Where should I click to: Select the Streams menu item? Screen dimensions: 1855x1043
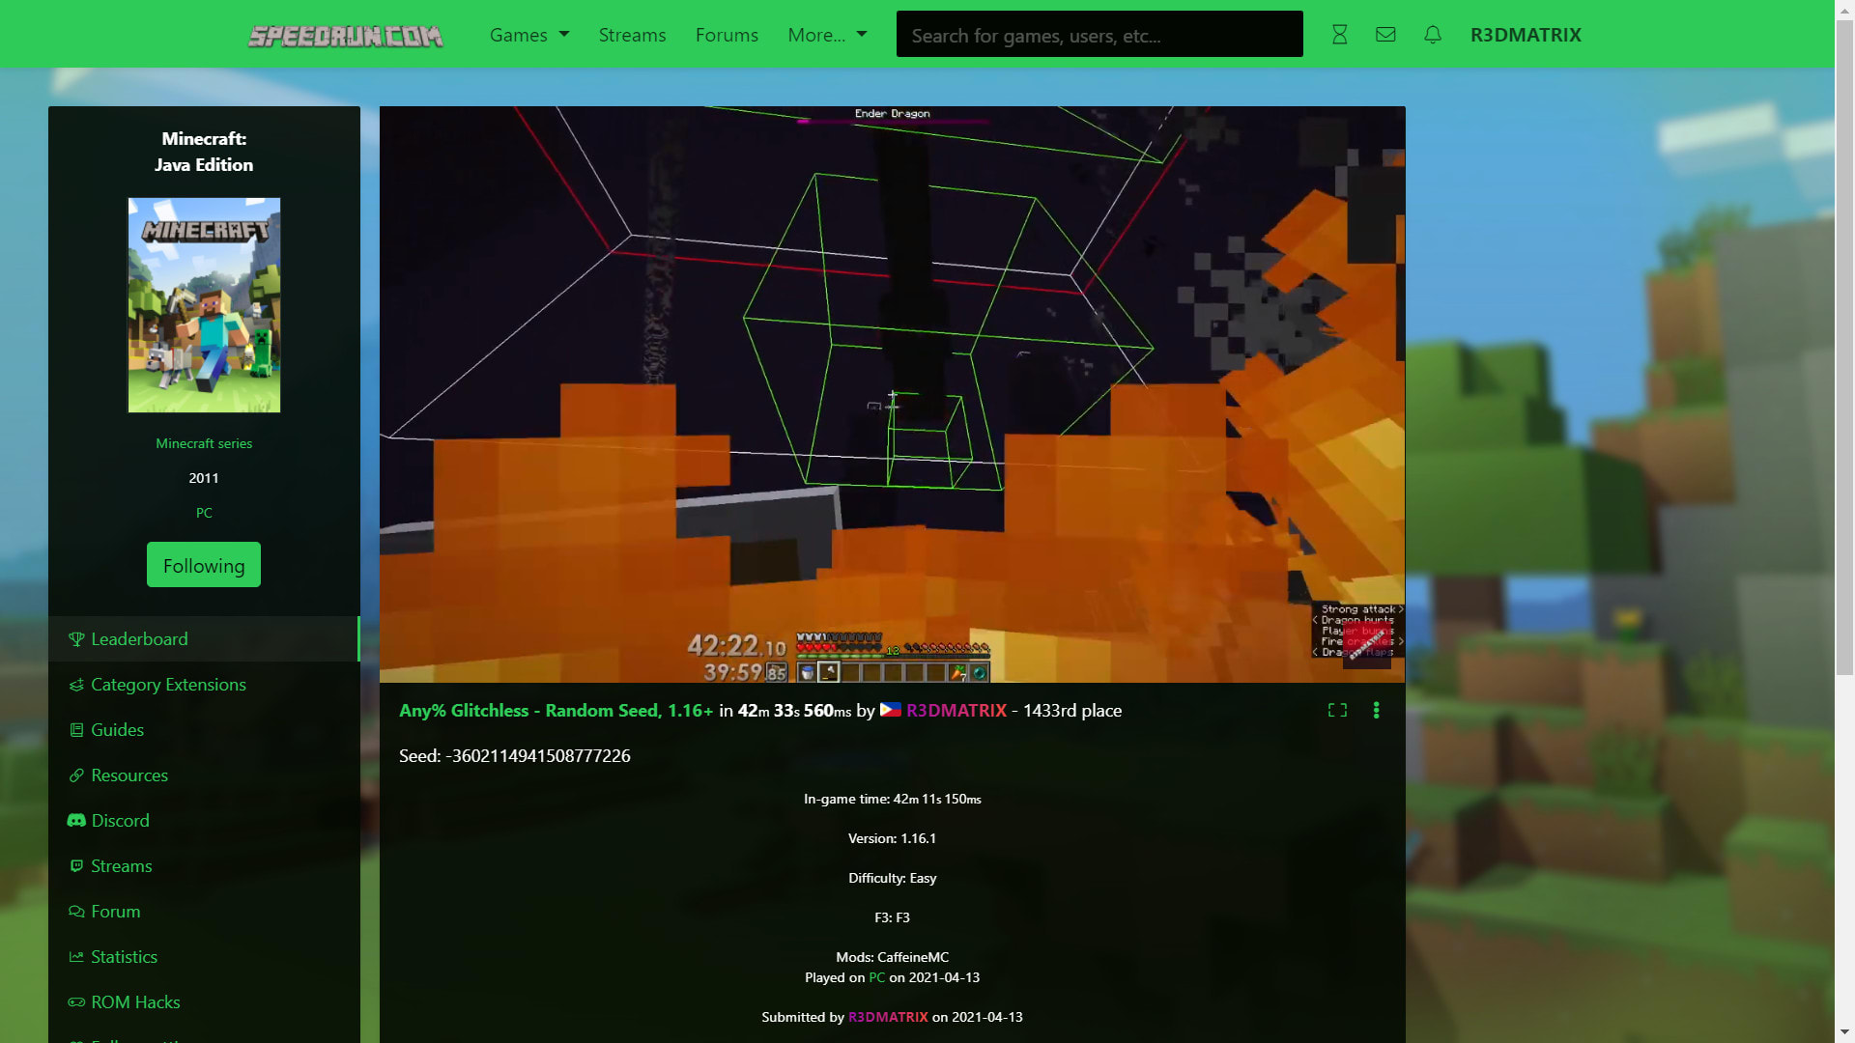[632, 35]
